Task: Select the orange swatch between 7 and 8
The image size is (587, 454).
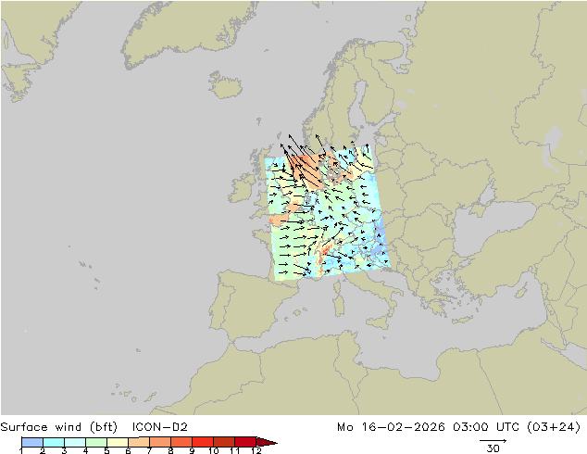Action: click(160, 442)
